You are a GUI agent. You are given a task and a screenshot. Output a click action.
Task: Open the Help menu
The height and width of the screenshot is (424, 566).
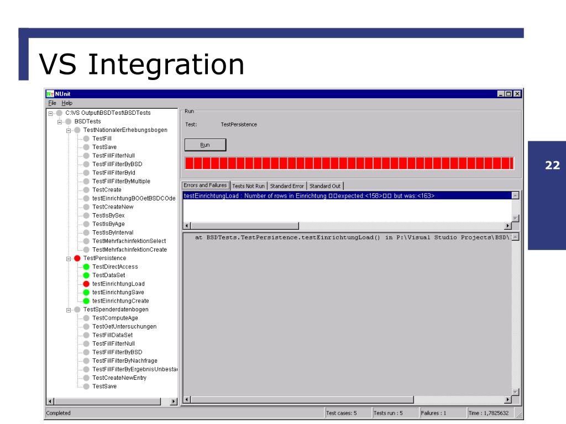click(67, 103)
